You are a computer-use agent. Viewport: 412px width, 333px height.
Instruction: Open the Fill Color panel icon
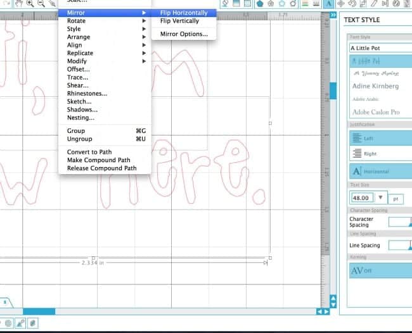[x=225, y=3]
